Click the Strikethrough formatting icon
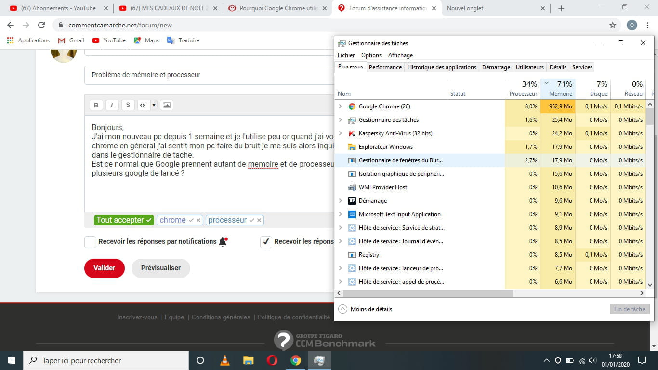The image size is (658, 370). [128, 105]
